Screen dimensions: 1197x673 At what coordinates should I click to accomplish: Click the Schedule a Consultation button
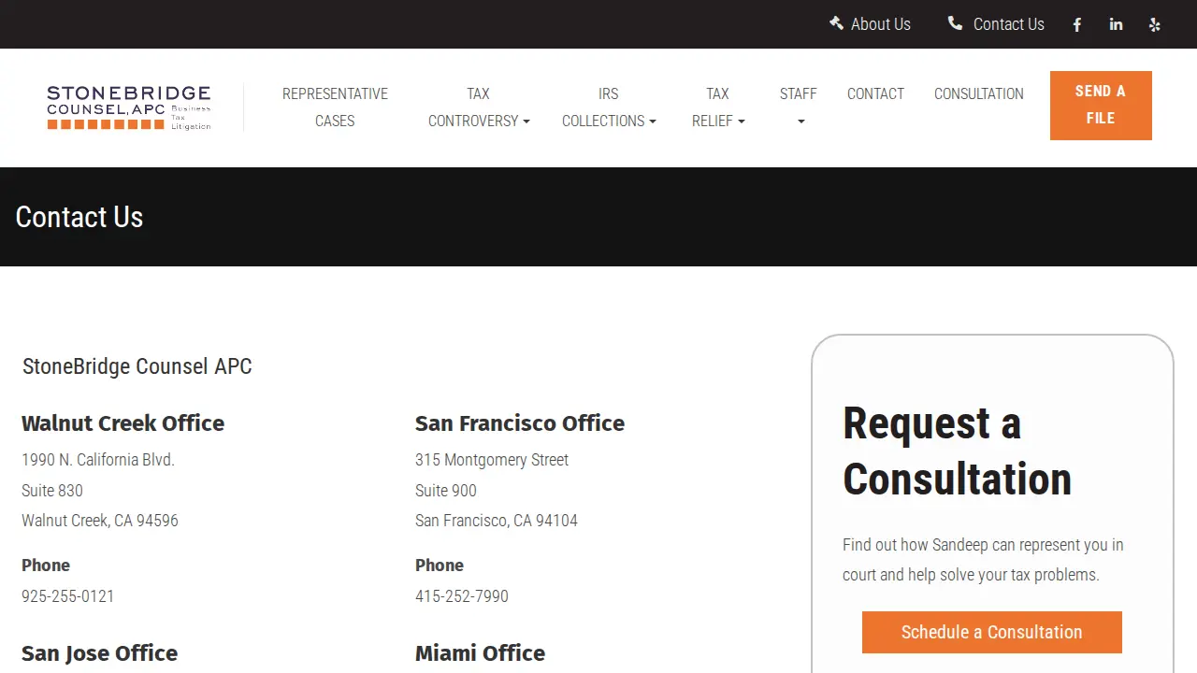point(992,632)
